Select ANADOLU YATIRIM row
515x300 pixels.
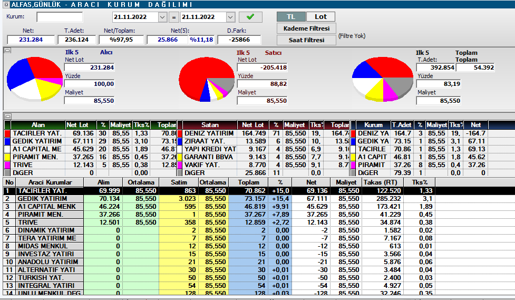point(259,262)
